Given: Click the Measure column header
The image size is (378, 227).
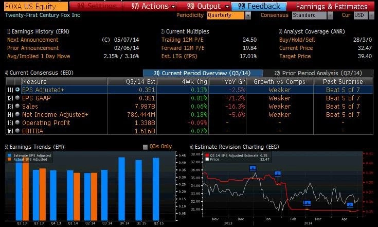Looking at the screenshot, I should pyautogui.click(x=64, y=81).
